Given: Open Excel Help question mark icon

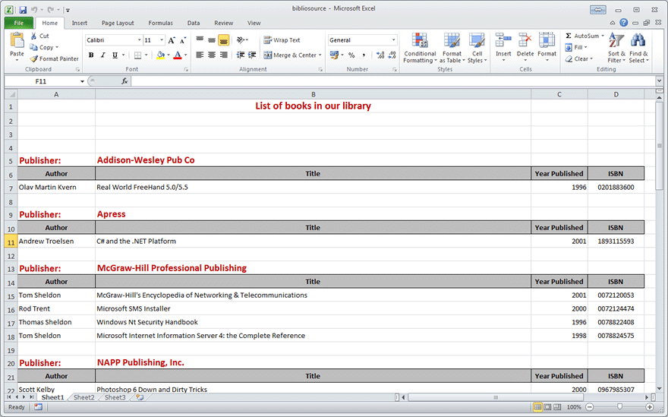Looking at the screenshot, I should [x=624, y=23].
